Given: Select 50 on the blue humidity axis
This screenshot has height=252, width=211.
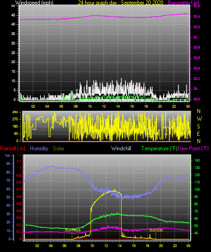Looking at the screenshot, I should tap(8, 197).
